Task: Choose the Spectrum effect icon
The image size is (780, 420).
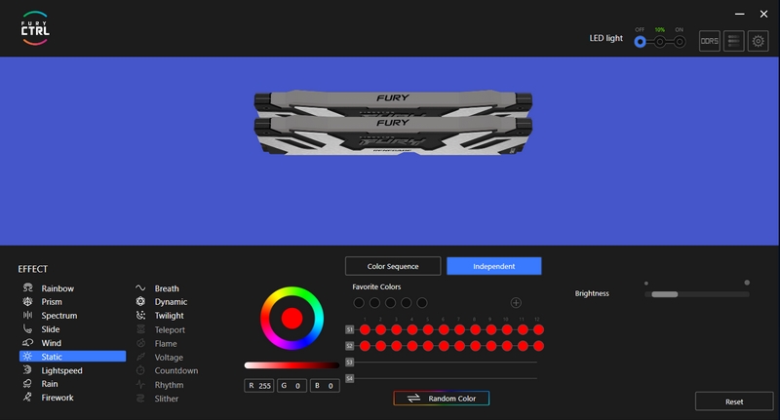Action: [28, 315]
